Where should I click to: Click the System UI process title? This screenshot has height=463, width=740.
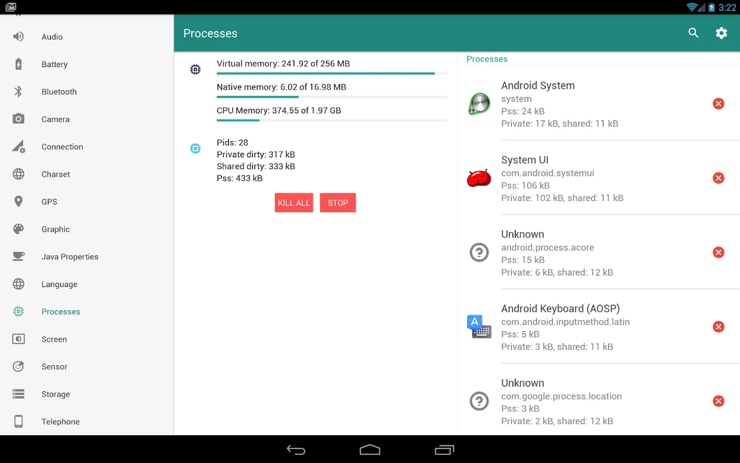pyautogui.click(x=525, y=160)
